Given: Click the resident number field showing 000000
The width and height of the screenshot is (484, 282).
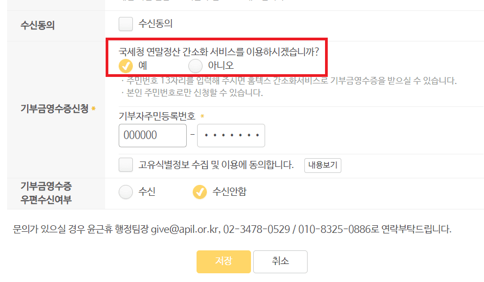Looking at the screenshot, I should [152, 135].
